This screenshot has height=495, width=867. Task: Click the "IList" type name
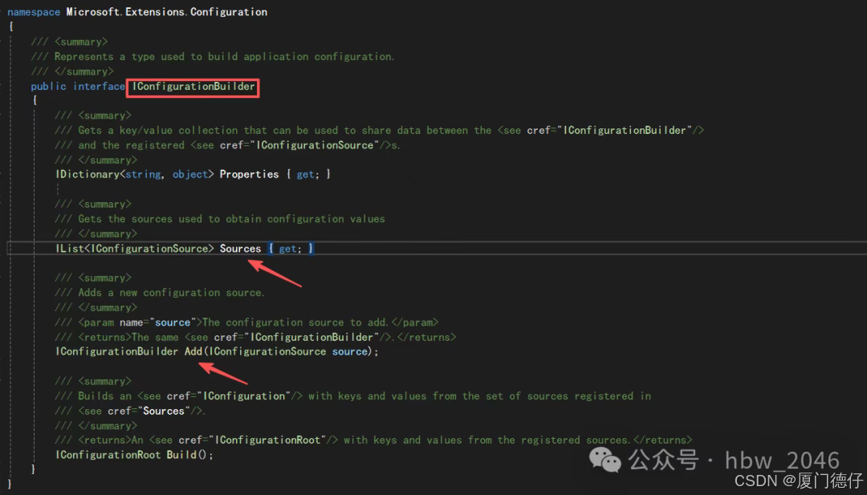70,249
